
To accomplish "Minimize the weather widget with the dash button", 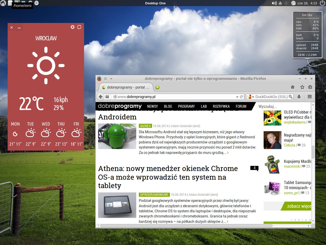I will point(19,28).
